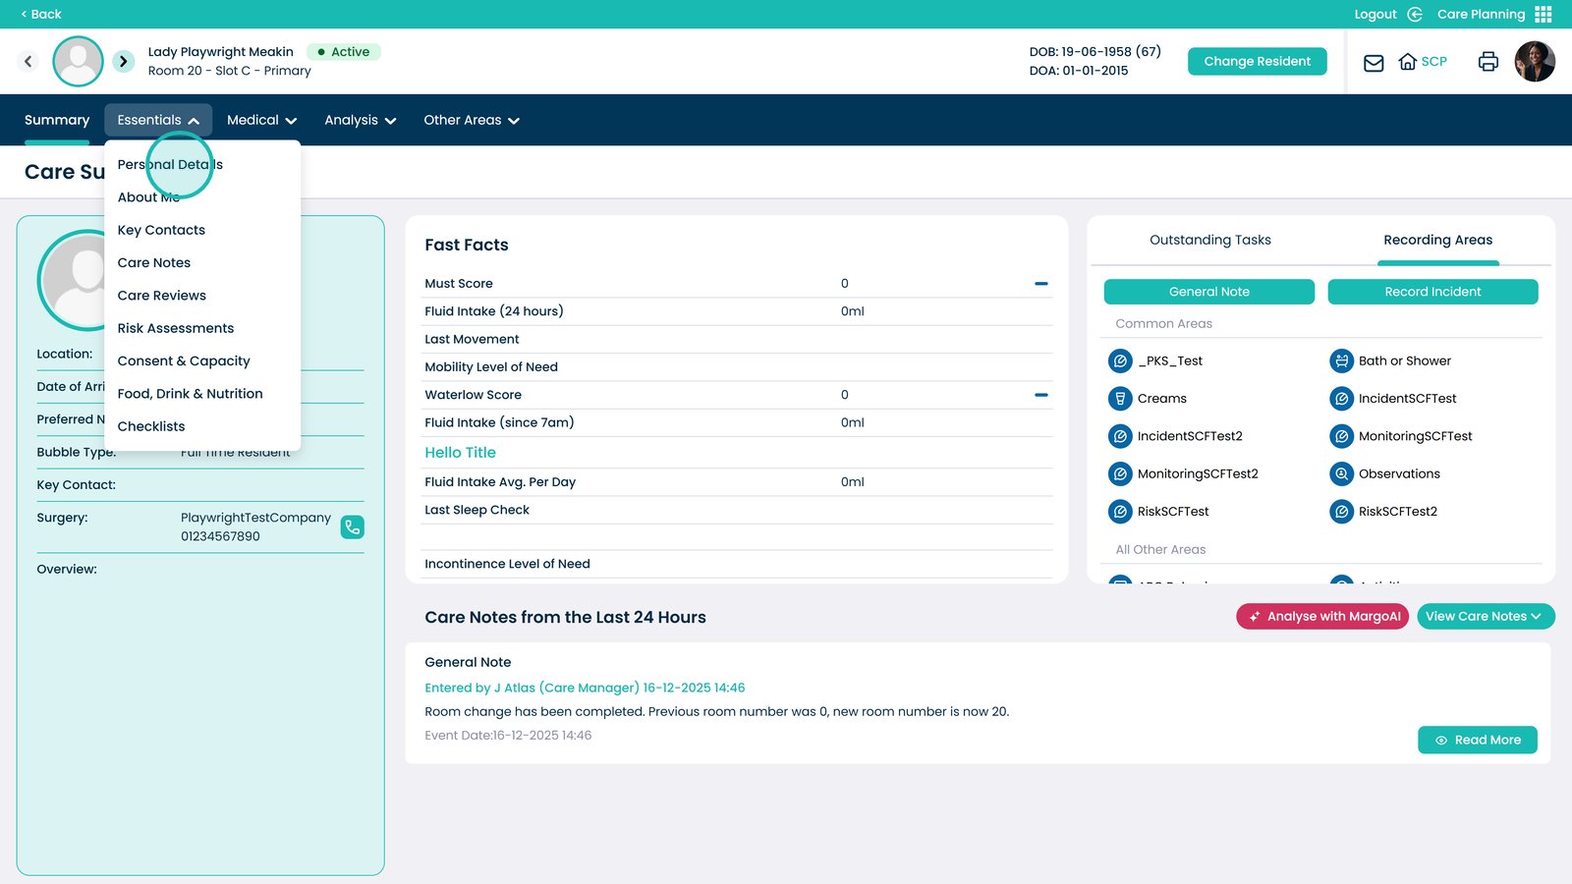1572x884 pixels.
Task: Go to the previous resident arrow
Action: 28,62
